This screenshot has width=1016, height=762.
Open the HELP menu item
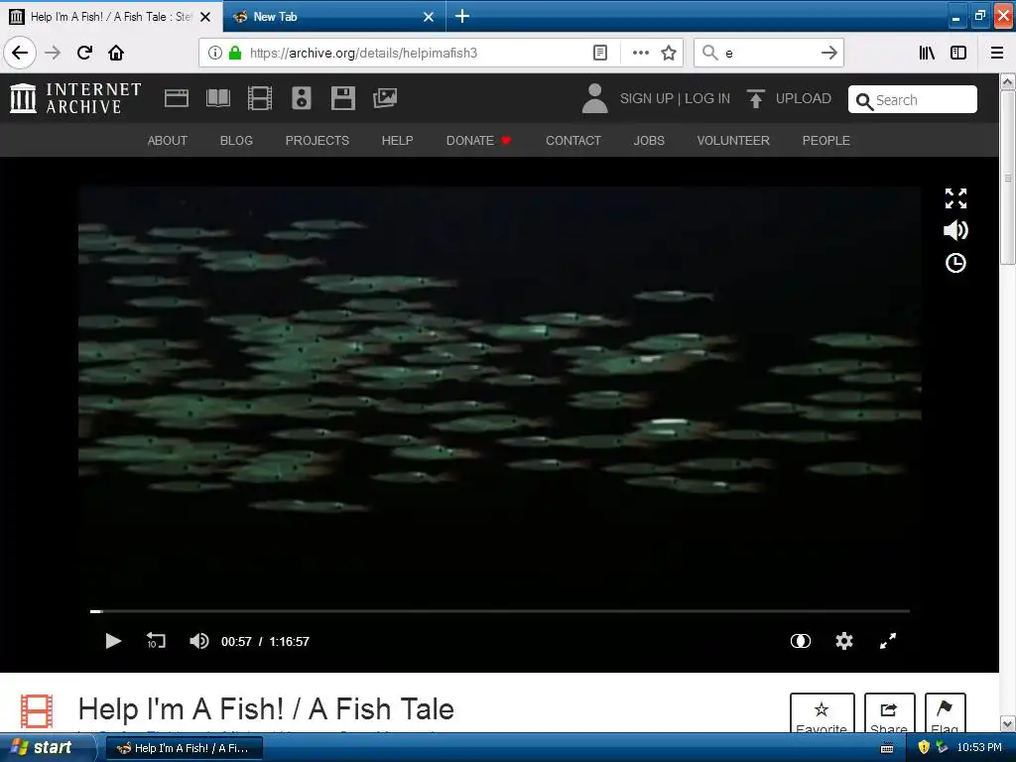coord(397,141)
